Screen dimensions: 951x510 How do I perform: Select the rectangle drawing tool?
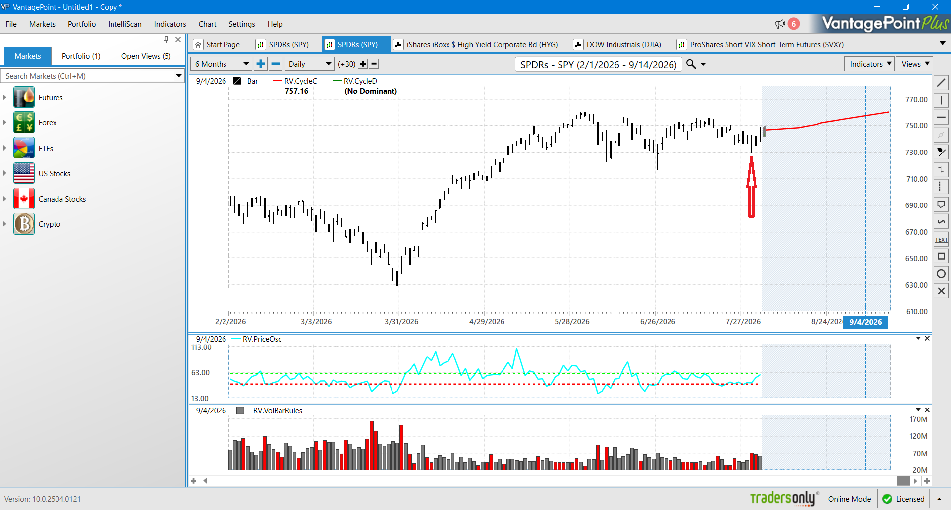point(941,256)
